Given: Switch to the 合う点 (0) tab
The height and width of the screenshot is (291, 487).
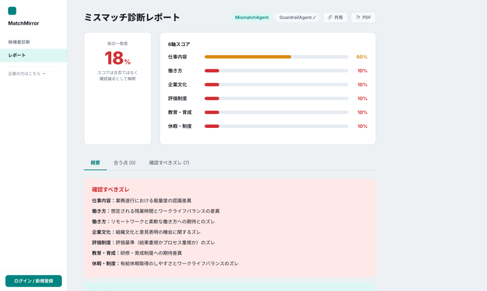Looking at the screenshot, I should (125, 163).
